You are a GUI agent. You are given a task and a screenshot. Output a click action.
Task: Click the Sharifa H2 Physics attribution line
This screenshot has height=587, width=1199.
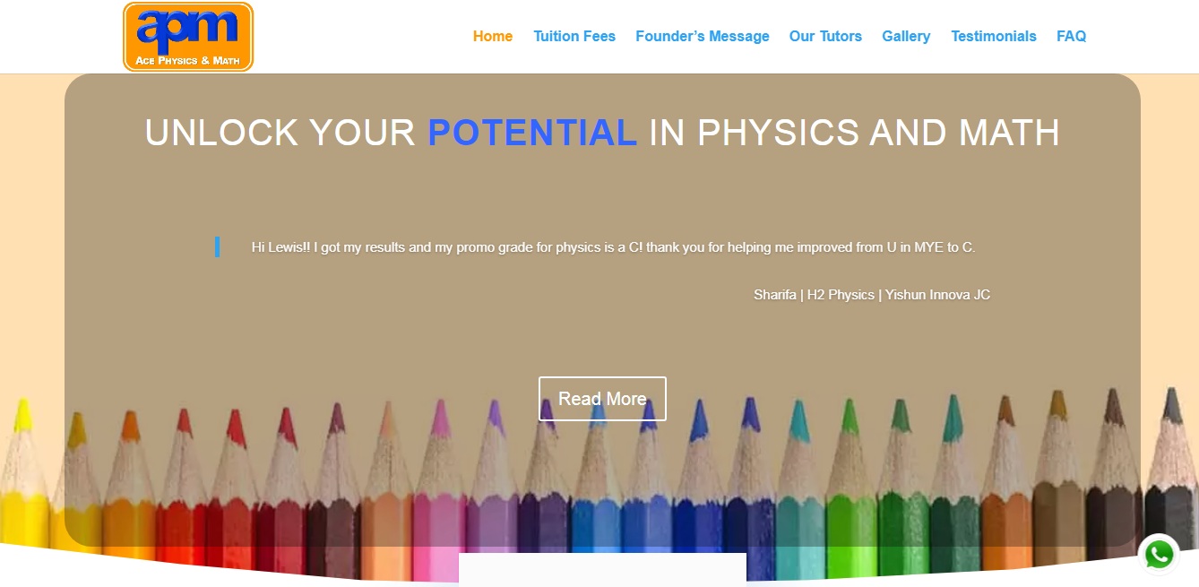872,295
